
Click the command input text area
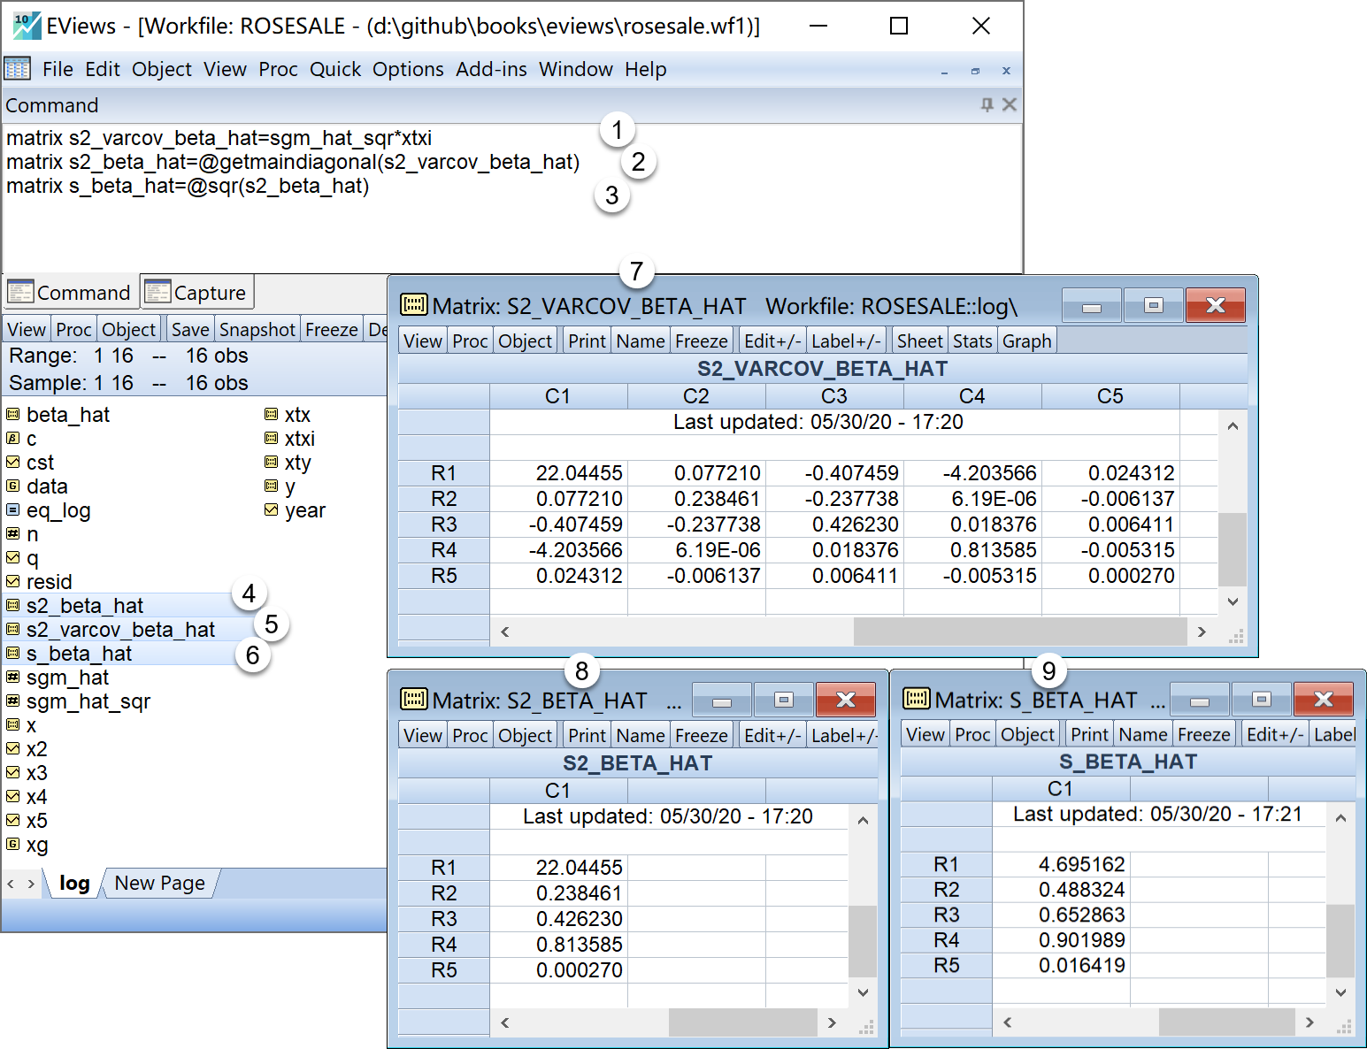click(511, 230)
